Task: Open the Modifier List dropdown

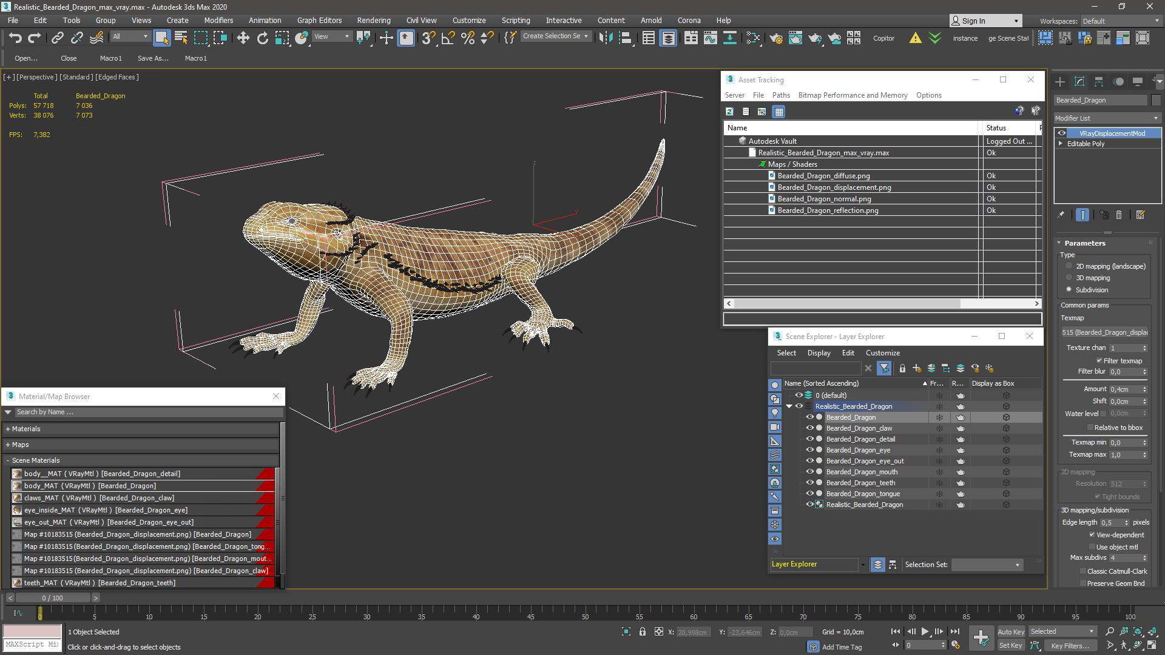Action: 1107,118
